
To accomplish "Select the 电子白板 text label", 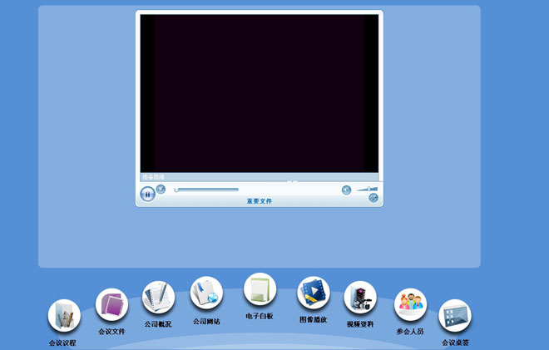I will pyautogui.click(x=260, y=317).
